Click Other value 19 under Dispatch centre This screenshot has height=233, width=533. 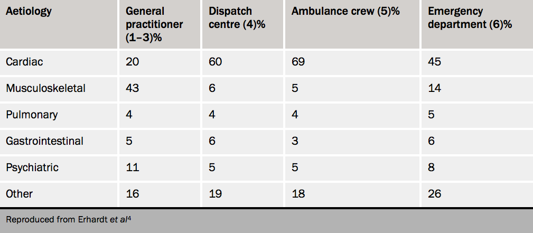point(215,194)
